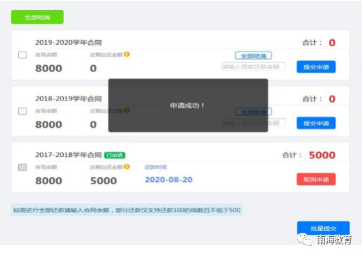The width and height of the screenshot is (363, 256).
Task: Click the WeChat logo icon near 南海教育
Action: (305, 239)
